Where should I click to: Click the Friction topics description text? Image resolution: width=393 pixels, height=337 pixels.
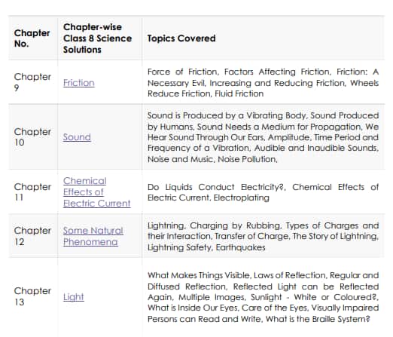[x=263, y=83]
